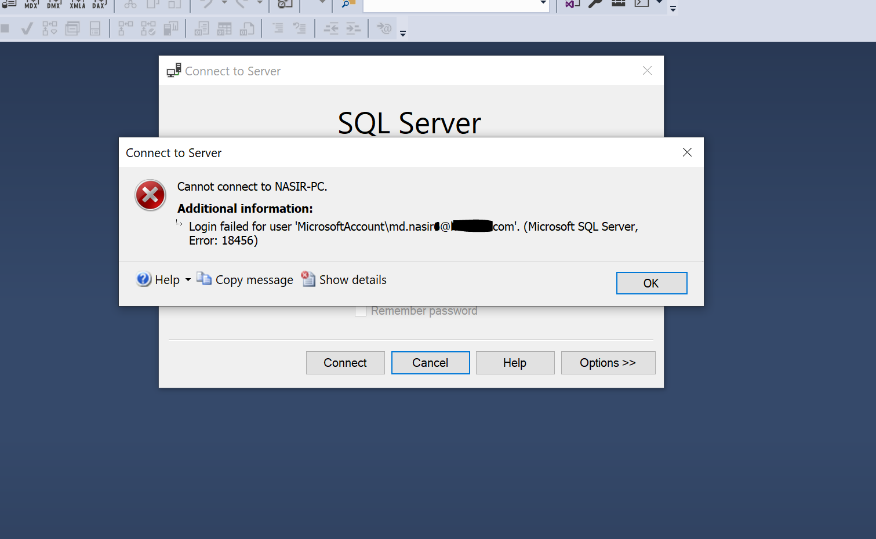Click the XMLA query toolbar icon
Screen dimensions: 876x539
(x=77, y=4)
